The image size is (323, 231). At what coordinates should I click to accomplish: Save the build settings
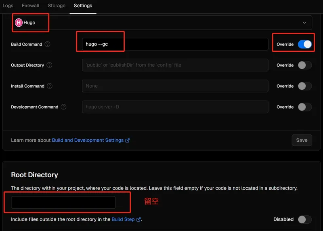(302, 140)
